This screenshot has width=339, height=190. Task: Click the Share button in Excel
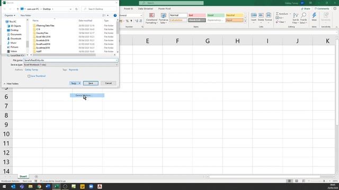point(306,8)
